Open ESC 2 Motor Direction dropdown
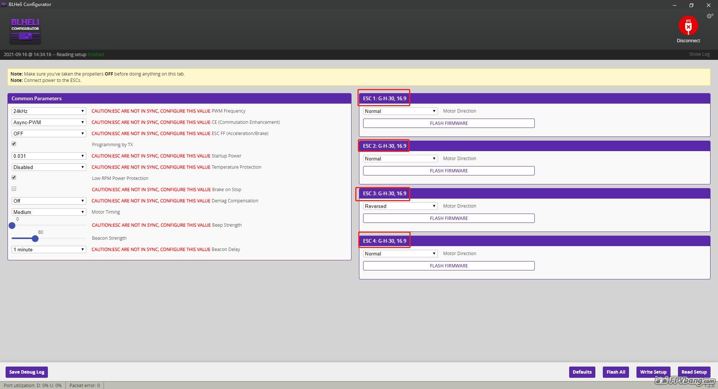The height and width of the screenshot is (389, 718). click(400, 159)
